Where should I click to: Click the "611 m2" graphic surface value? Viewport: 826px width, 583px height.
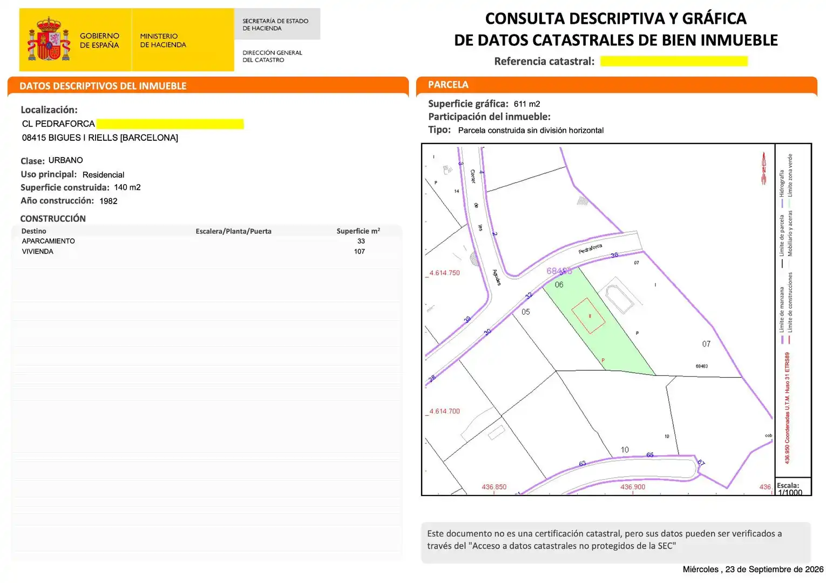pos(527,104)
